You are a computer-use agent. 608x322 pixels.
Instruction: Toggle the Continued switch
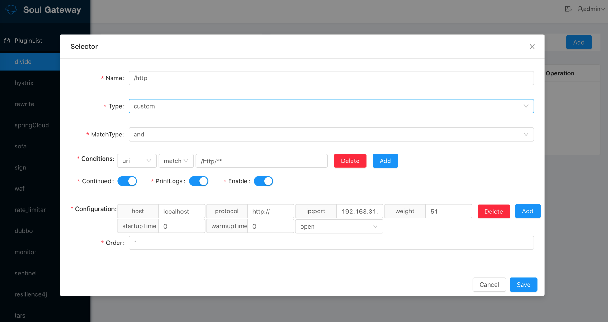(x=127, y=181)
